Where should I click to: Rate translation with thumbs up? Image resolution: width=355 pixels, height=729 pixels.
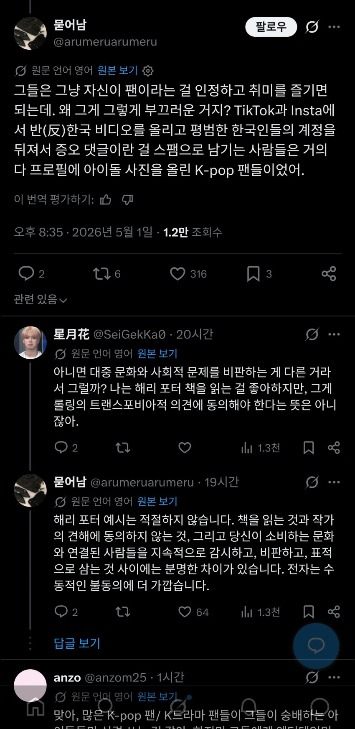pos(106,200)
